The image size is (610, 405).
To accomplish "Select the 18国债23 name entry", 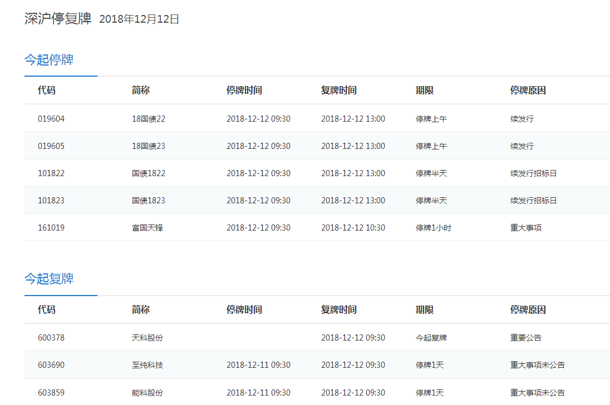I will [148, 146].
